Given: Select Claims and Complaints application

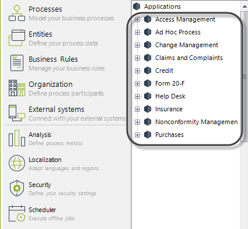Looking at the screenshot, I should (188, 58).
